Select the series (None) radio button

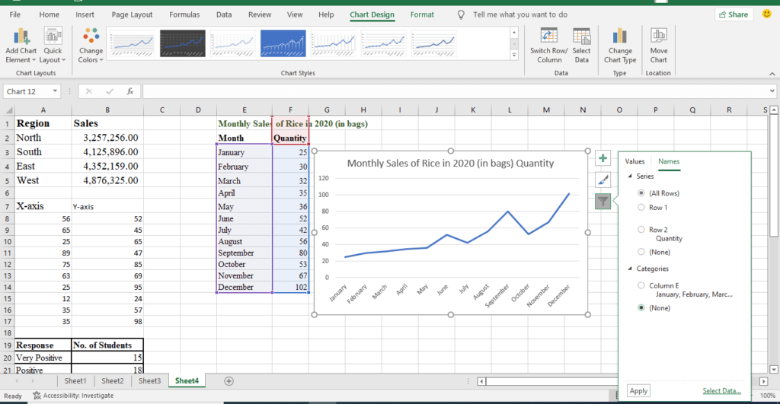tap(641, 251)
